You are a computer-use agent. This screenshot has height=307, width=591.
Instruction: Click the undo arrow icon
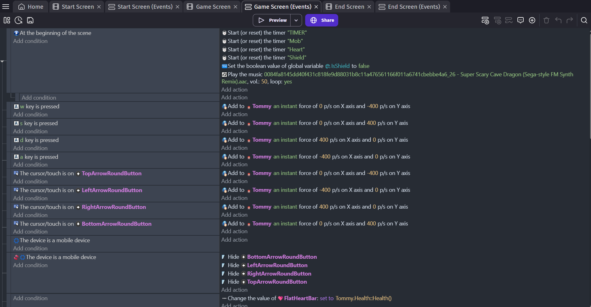point(558,20)
